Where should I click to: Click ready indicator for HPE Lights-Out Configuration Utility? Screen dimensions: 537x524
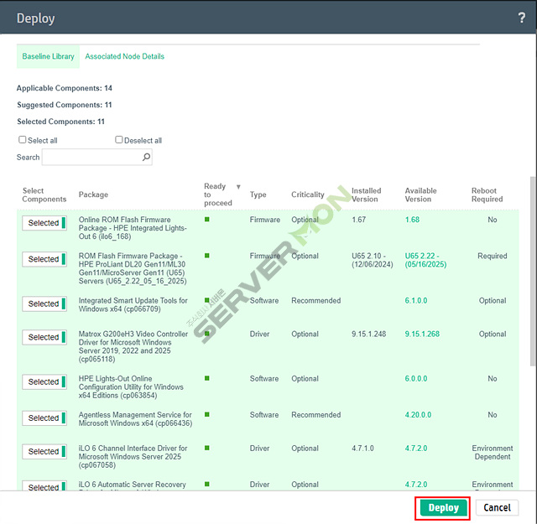point(207,378)
